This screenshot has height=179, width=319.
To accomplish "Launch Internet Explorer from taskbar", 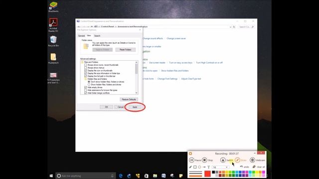I will (129, 176).
